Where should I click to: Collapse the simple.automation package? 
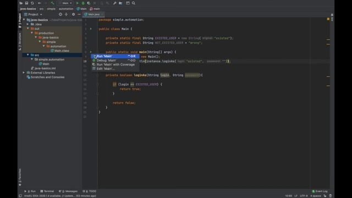coord(32,59)
